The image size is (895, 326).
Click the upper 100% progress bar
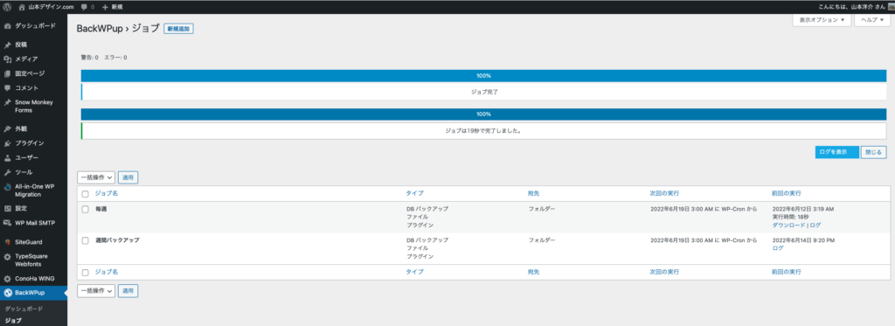(484, 76)
